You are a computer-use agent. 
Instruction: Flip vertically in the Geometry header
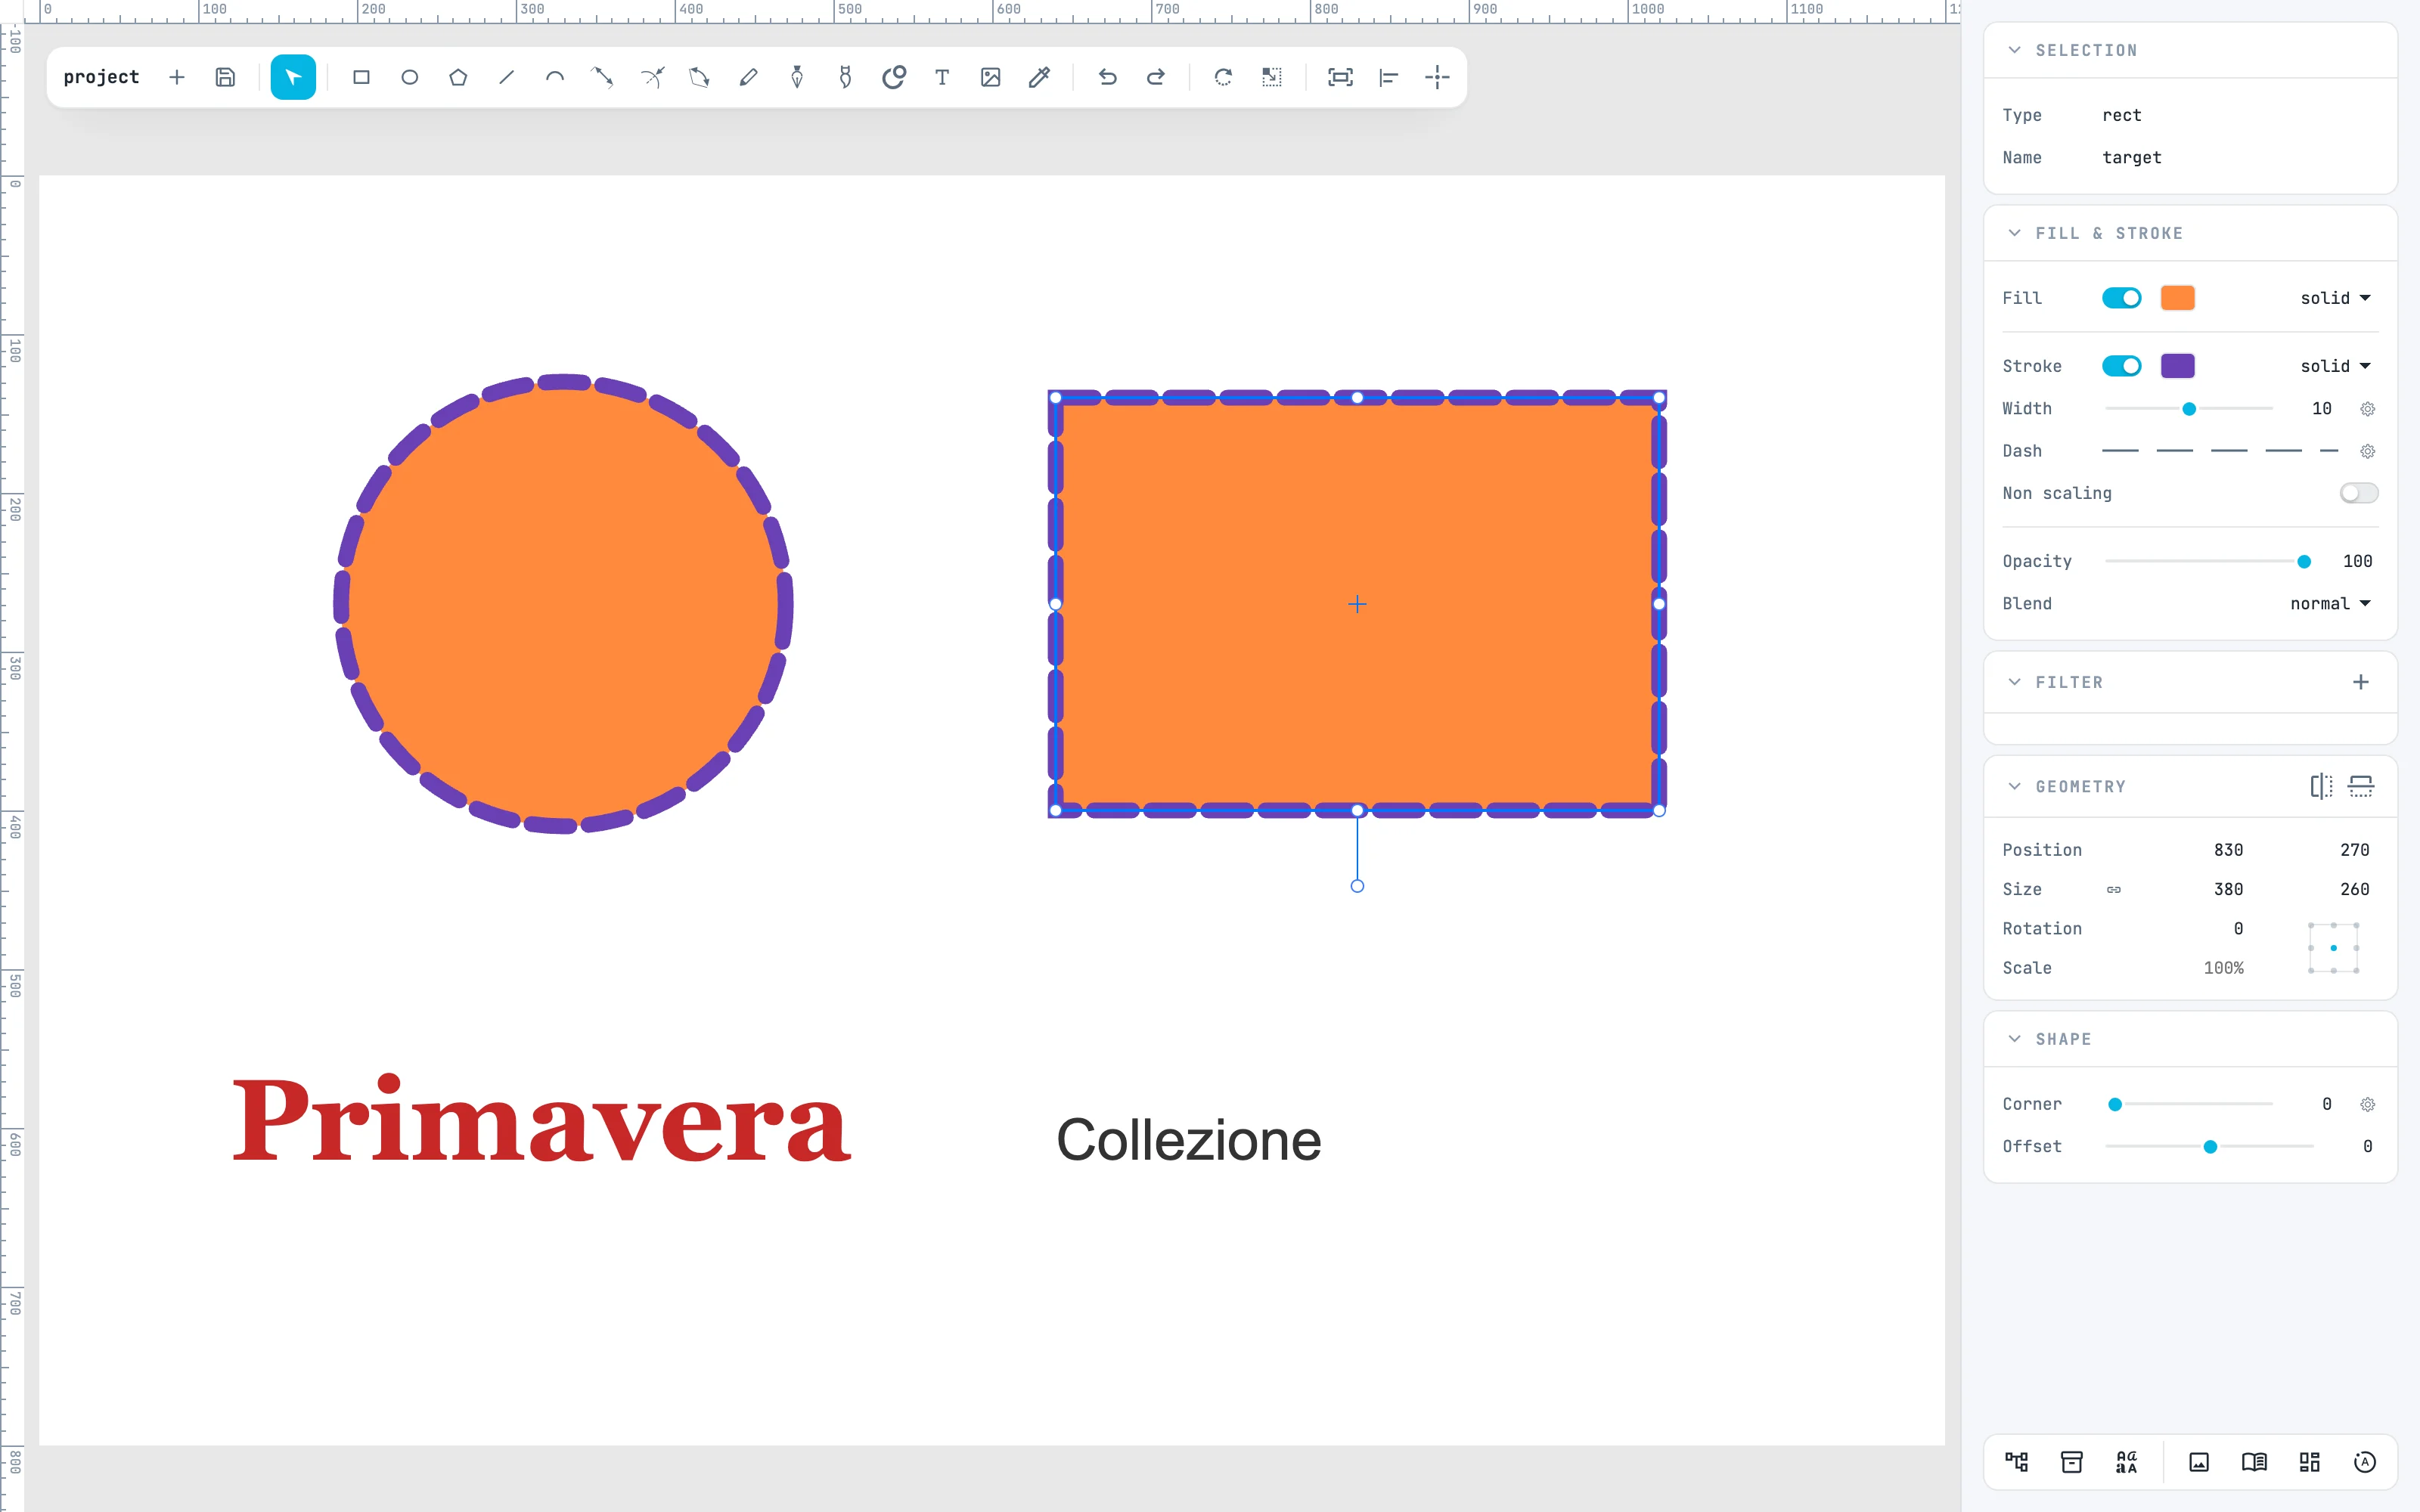tap(2361, 786)
